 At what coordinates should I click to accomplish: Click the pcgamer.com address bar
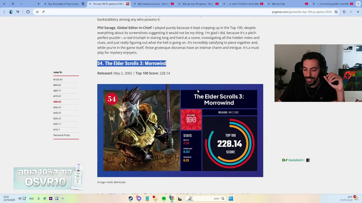point(187,12)
